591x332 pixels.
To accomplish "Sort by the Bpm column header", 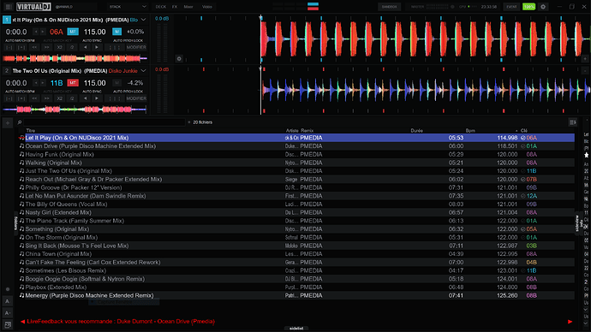I will coord(470,131).
